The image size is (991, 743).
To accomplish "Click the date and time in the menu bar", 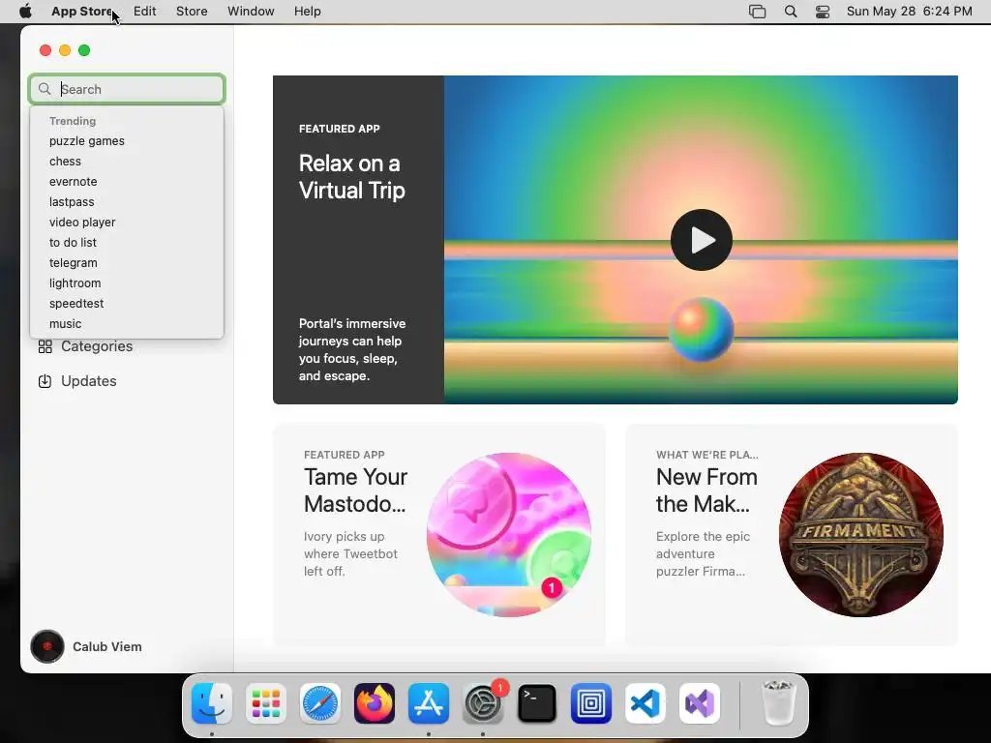I will coord(909,12).
